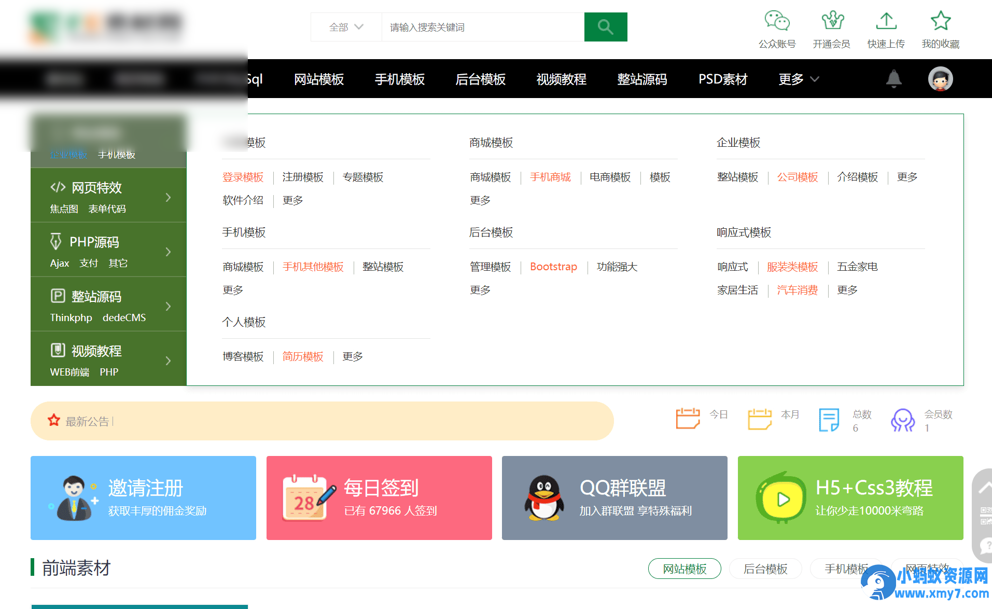
Task: Click the 会员数 members statistics icon
Action: point(902,420)
